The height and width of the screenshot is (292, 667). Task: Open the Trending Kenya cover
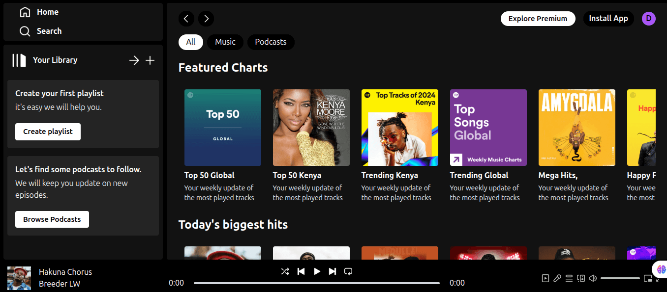click(x=400, y=128)
